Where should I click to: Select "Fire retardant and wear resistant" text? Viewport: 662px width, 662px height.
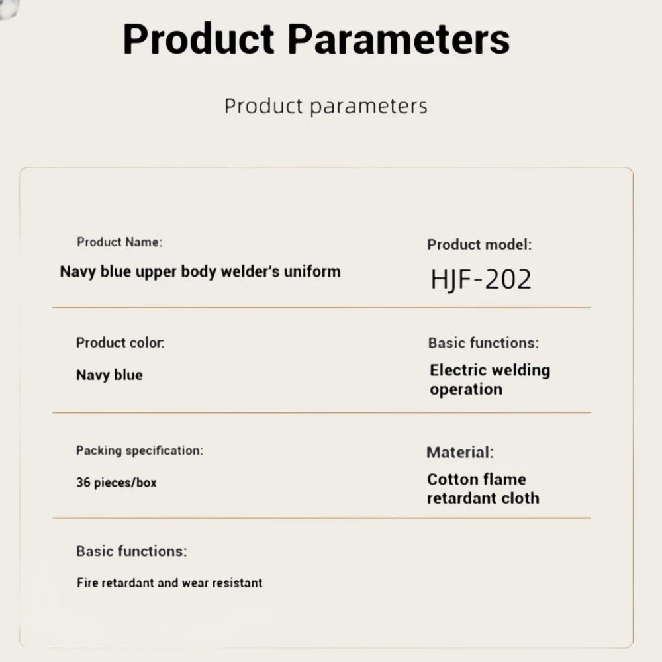coord(169,583)
